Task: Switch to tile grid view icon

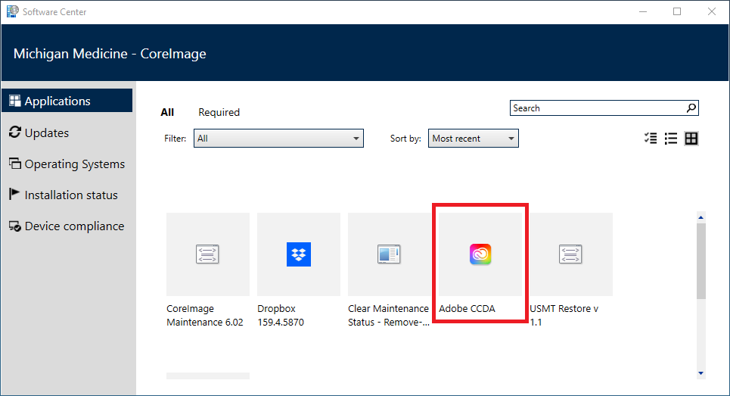Action: (691, 139)
